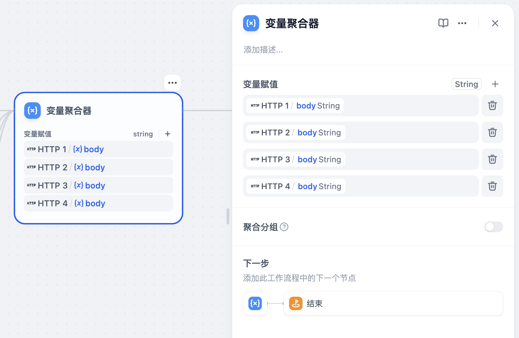Open the documentation book icon in panel header
The image size is (519, 338).
[443, 23]
